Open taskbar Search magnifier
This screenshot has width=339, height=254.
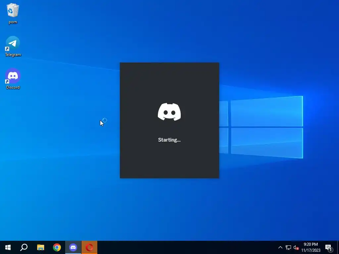pyautogui.click(x=24, y=247)
